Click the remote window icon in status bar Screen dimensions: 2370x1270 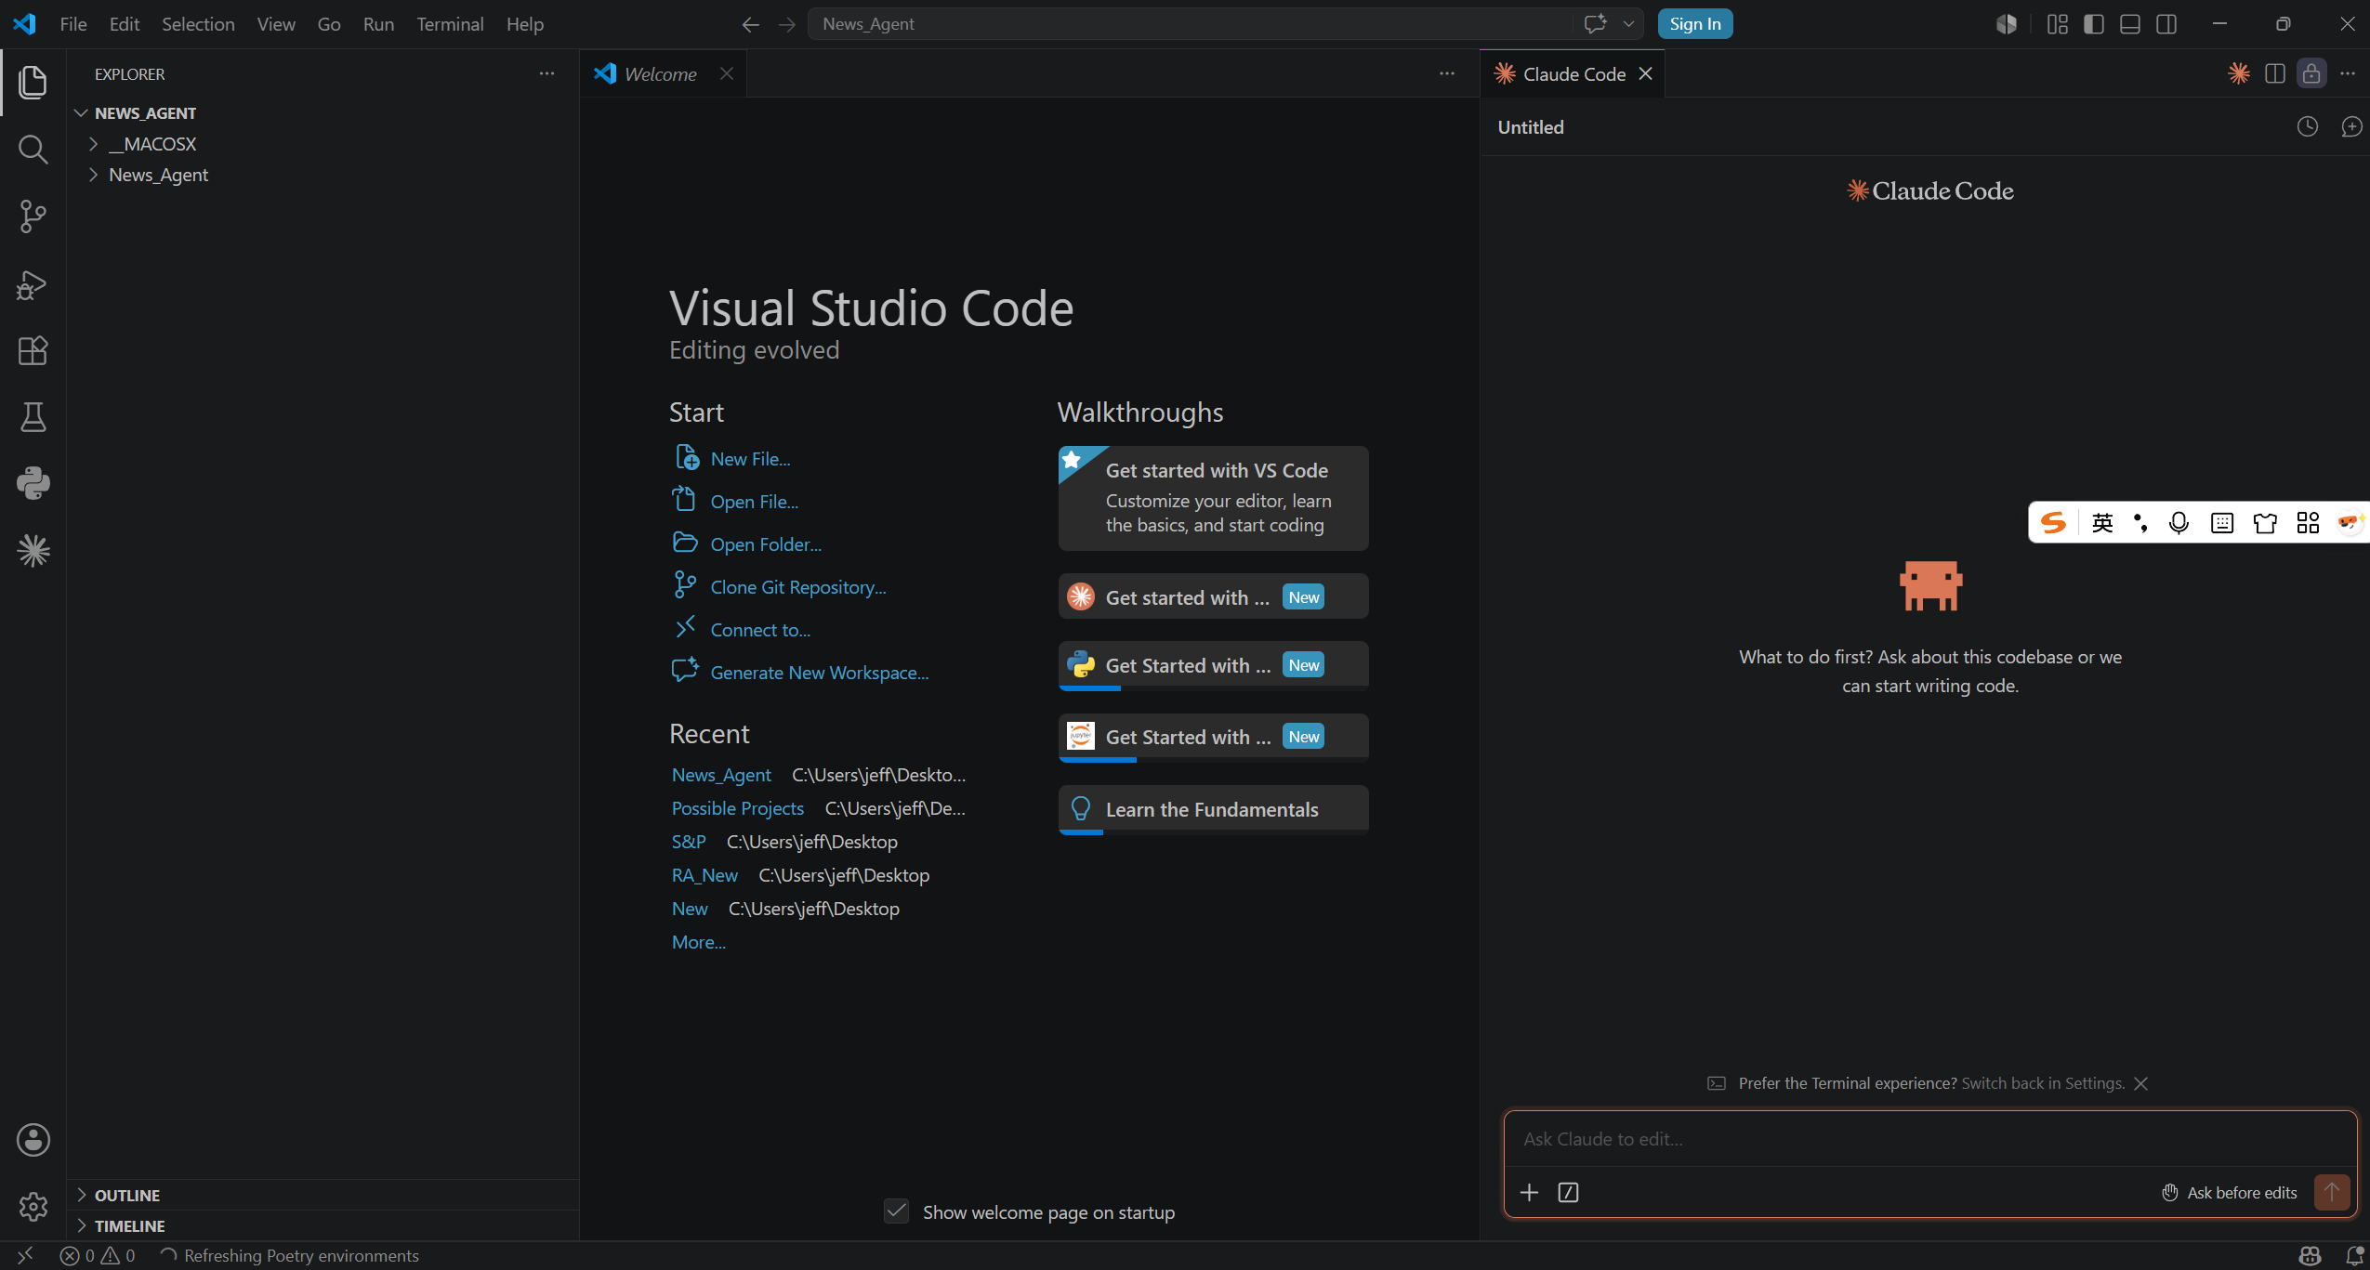pos(25,1256)
